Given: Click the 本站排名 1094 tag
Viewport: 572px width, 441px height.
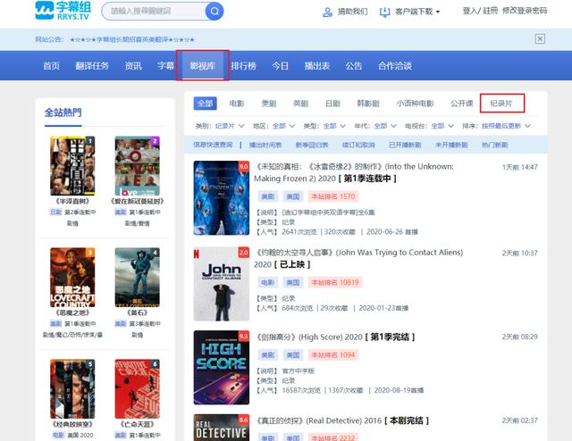Looking at the screenshot, I should [x=333, y=355].
